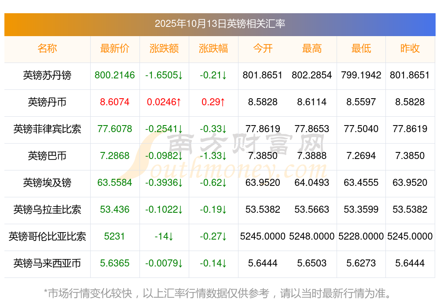Select 英镑乌拉圭比索 in the name column
This screenshot has width=440, height=307.
point(47,210)
